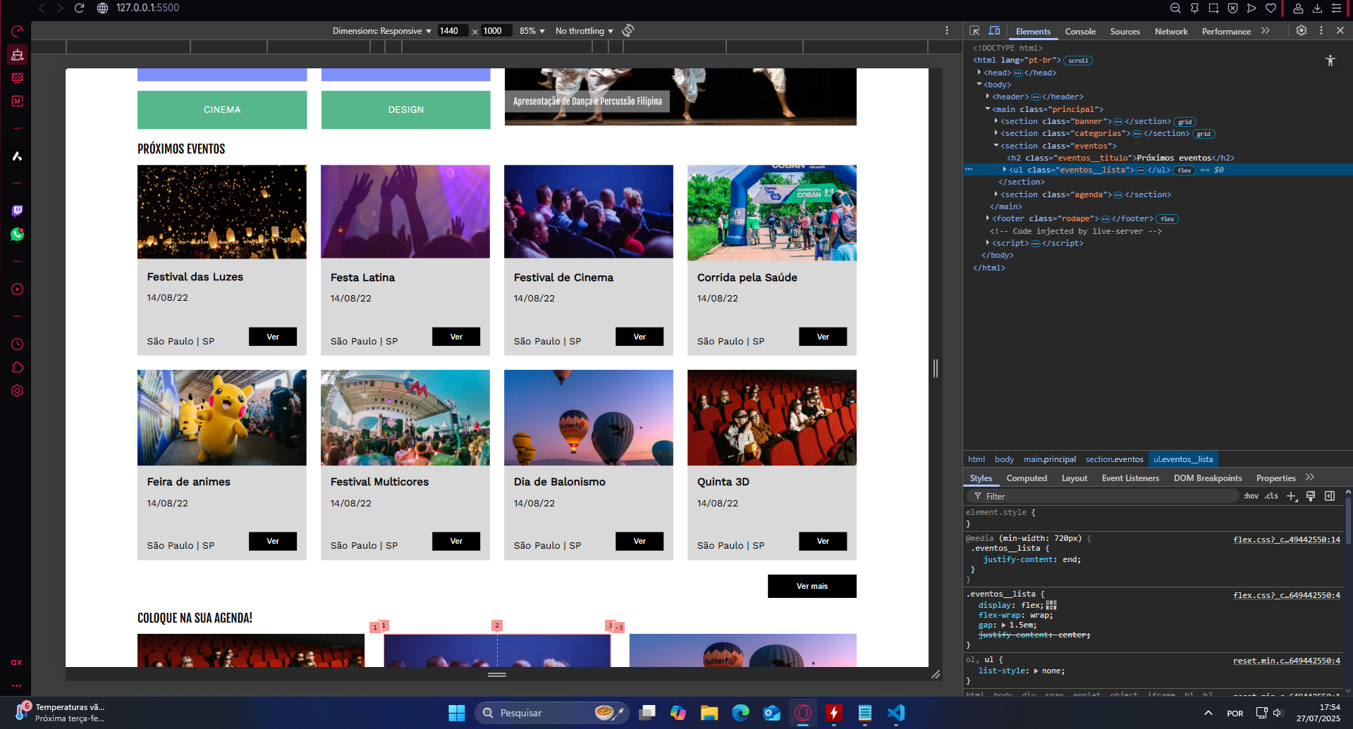
Task: Switch to the Performance tab
Action: [x=1226, y=32]
